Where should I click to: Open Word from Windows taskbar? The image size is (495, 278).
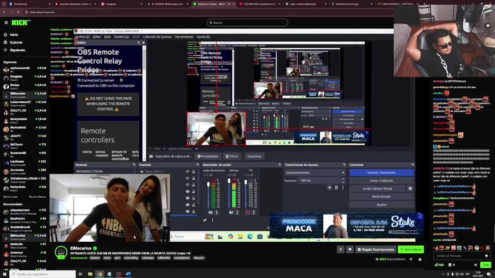coord(128,274)
